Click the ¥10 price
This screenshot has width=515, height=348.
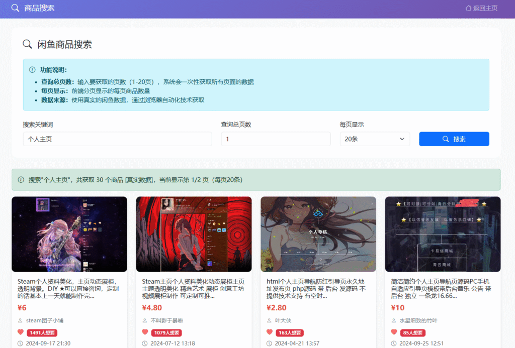tap(397, 308)
